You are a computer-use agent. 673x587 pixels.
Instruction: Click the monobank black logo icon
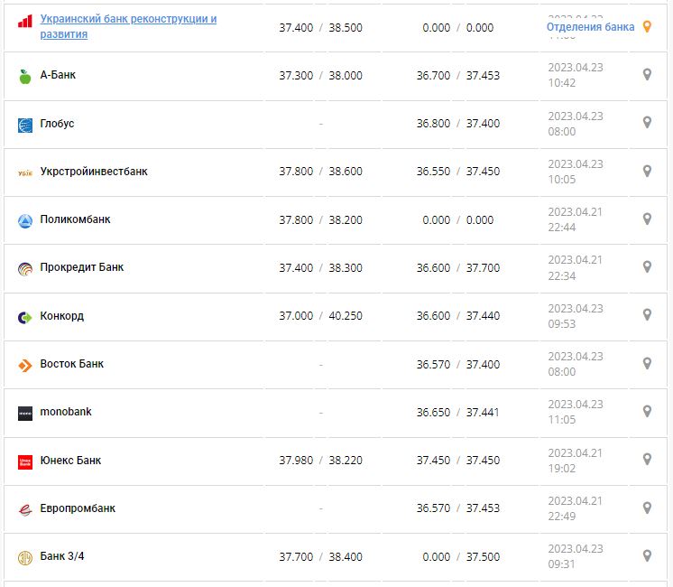pos(25,414)
